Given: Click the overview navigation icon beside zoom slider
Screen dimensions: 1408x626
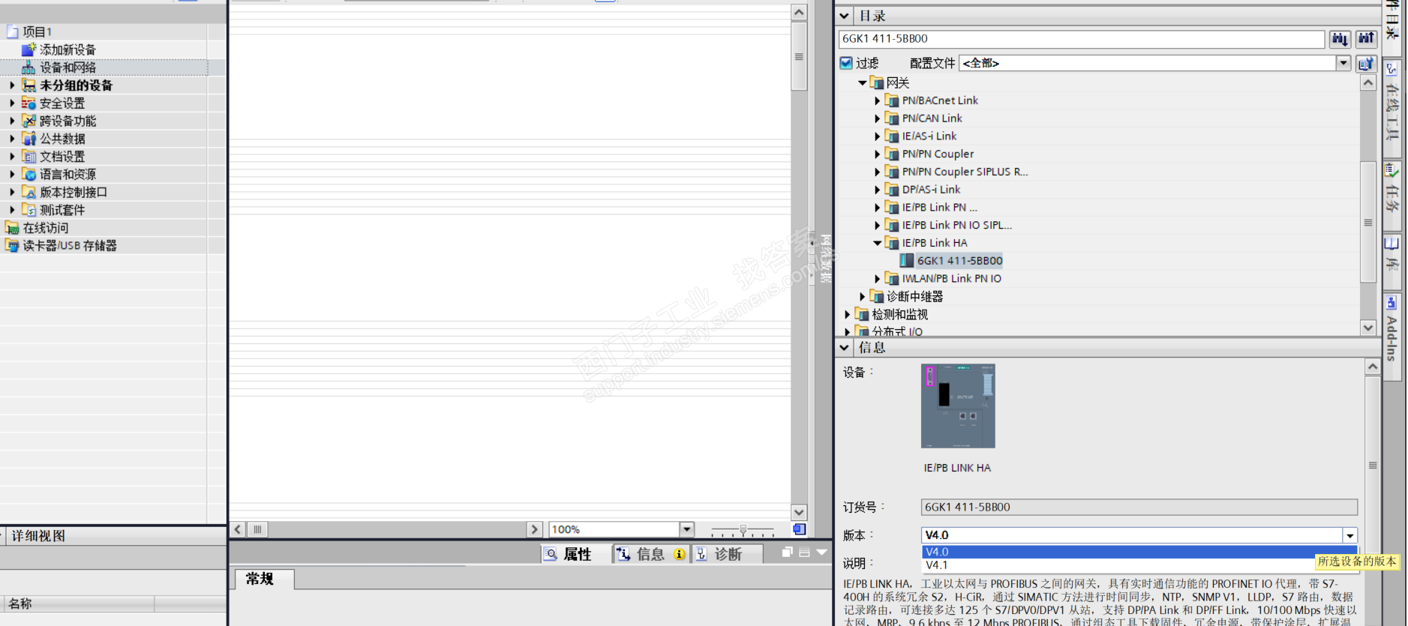Looking at the screenshot, I should point(799,529).
